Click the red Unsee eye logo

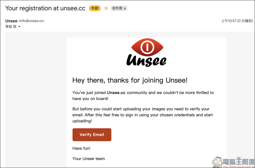coord(147,47)
